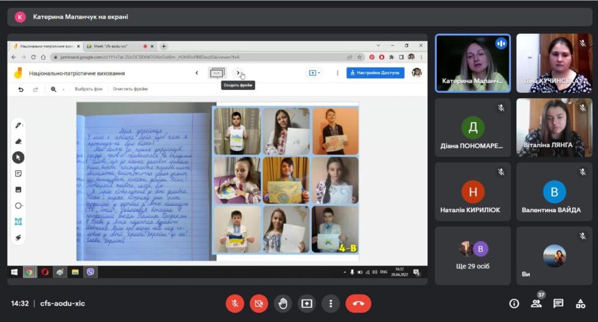This screenshot has width=598, height=322.
Task: Open the activities panel
Action: point(580,303)
